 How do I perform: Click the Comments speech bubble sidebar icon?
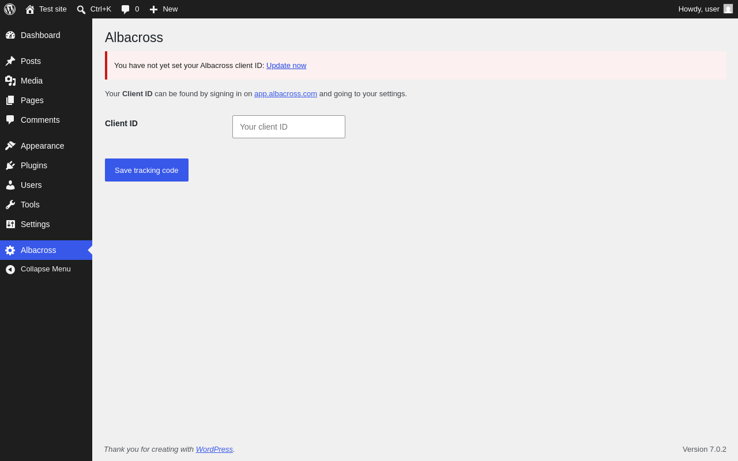[10, 120]
